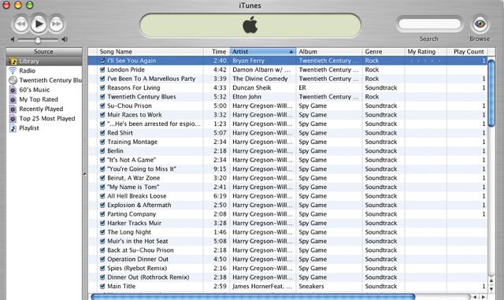Select the song Operation Dinner Out

coord(138,259)
